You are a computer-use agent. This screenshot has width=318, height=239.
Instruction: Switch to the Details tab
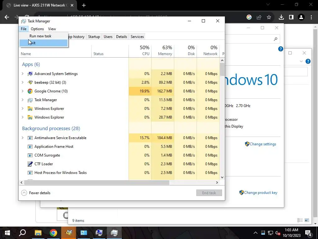(121, 37)
